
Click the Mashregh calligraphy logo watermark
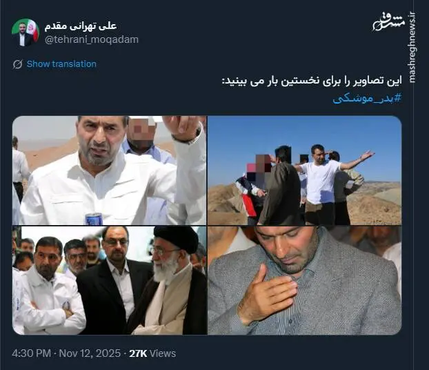point(389,22)
